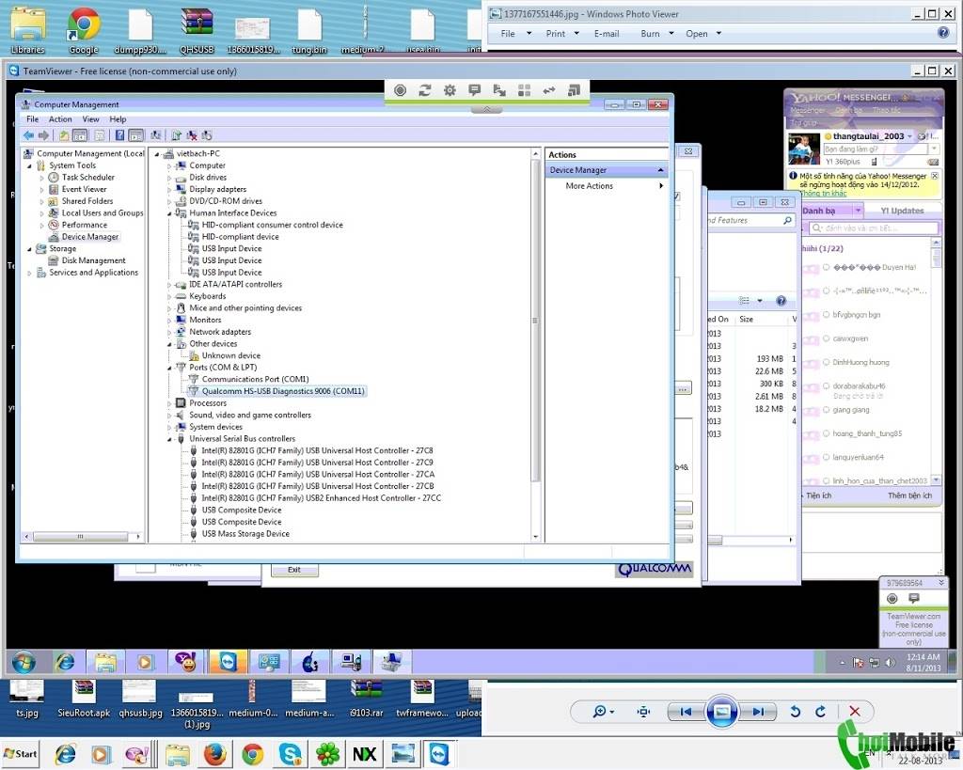Open the Open dropdown menu
The height and width of the screenshot is (770, 963).
click(x=703, y=34)
